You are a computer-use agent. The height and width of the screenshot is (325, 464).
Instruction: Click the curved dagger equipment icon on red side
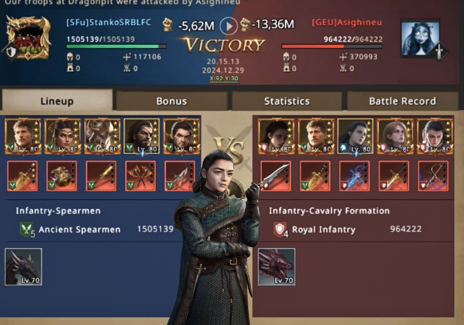[276, 176]
